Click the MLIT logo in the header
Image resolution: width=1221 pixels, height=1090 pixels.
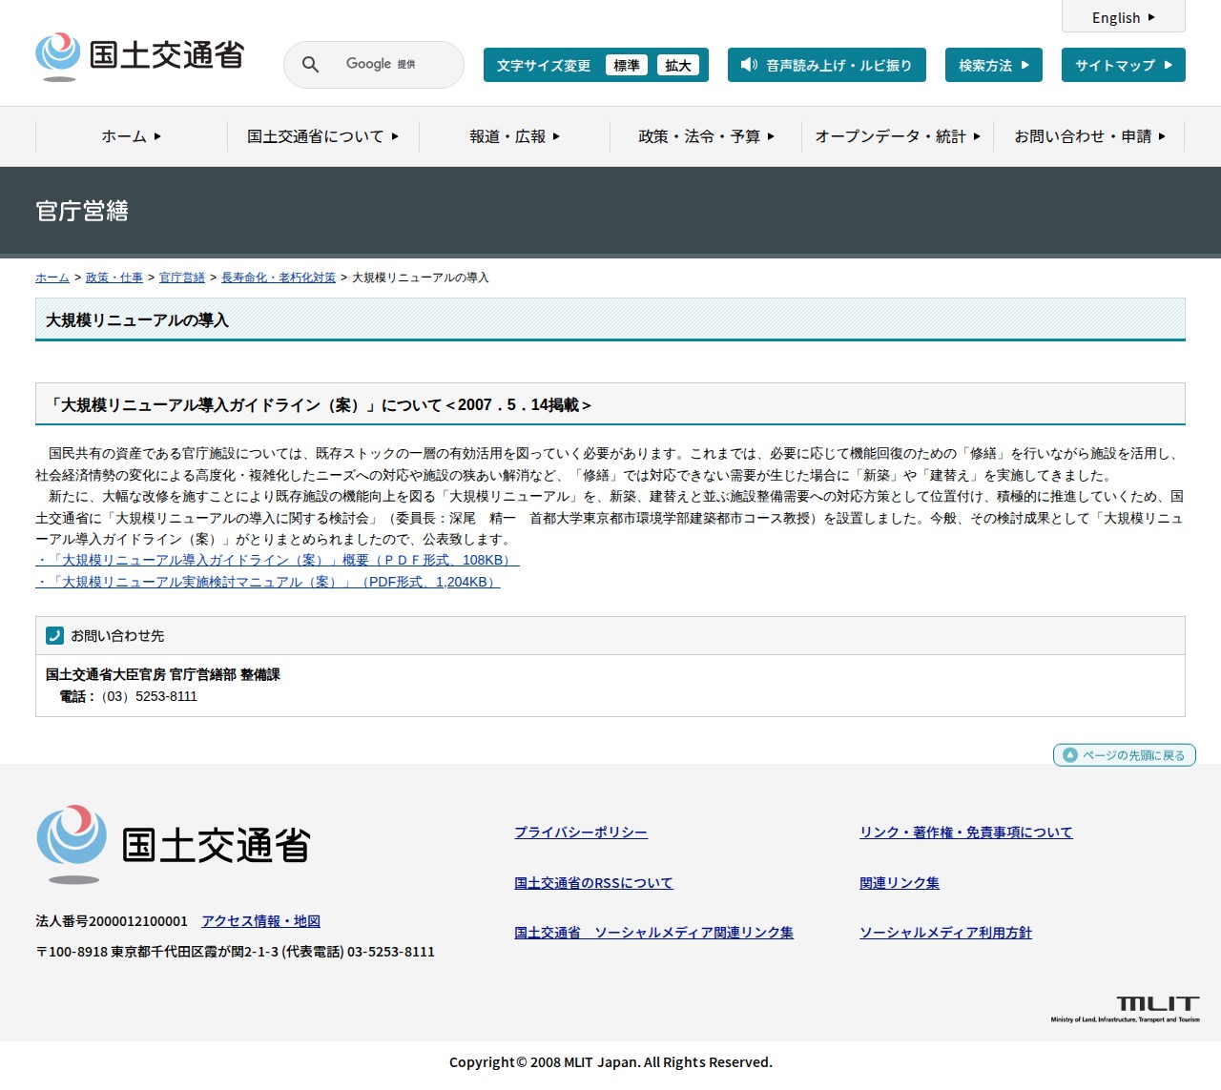[x=139, y=56]
